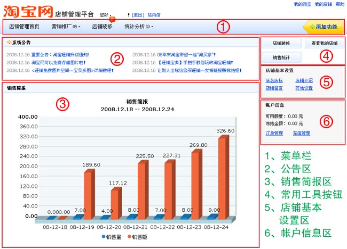The width and height of the screenshot is (347, 249).
Task: Click the orange bar labeled 225.50
Action: (x=143, y=189)
